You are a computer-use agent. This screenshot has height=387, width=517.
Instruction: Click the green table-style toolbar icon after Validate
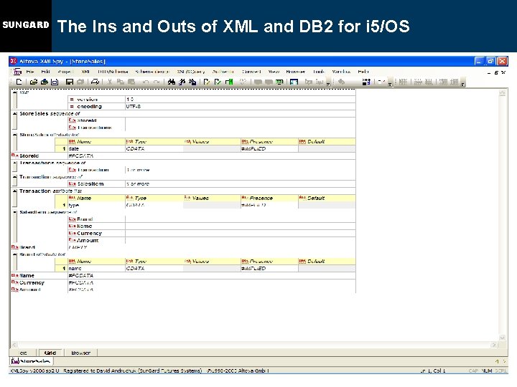[229, 82]
